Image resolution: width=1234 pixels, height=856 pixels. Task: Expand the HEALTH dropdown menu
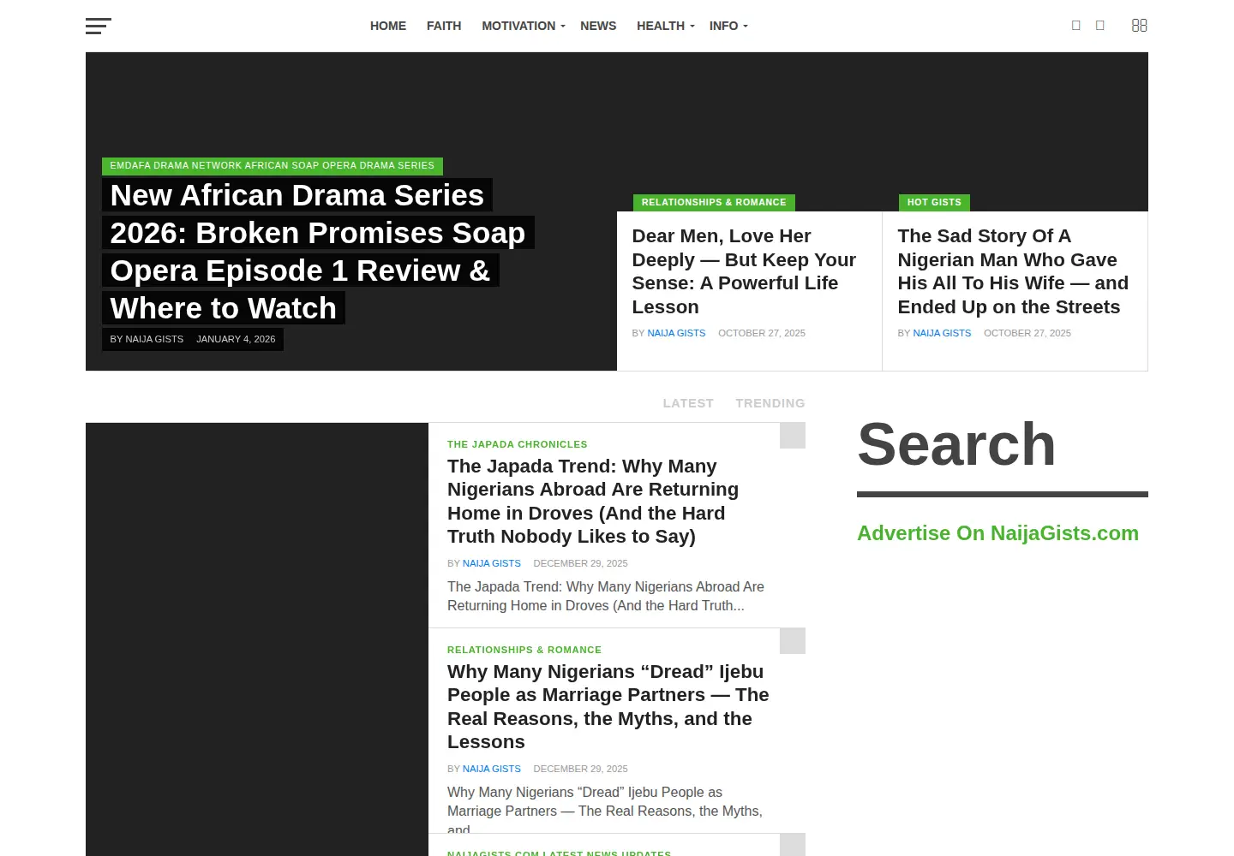(665, 26)
